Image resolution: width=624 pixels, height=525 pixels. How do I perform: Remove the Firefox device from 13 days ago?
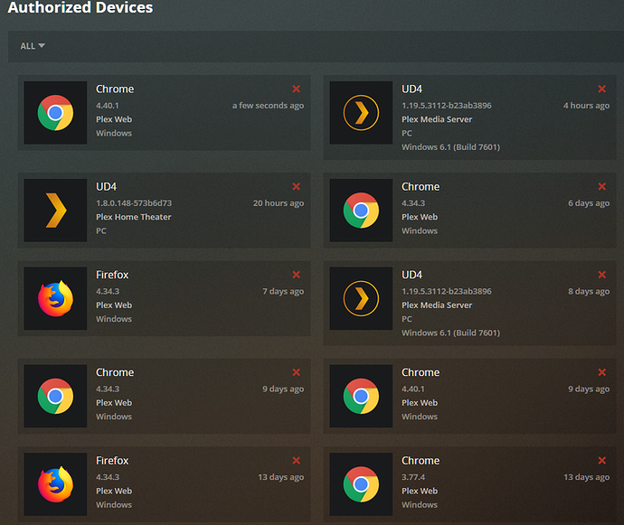click(x=297, y=461)
